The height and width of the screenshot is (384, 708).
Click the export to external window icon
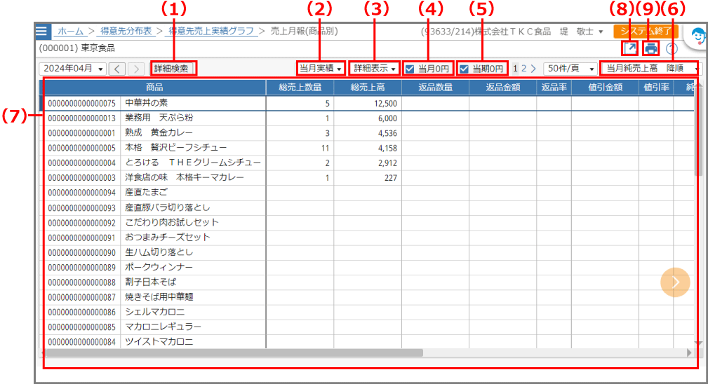click(630, 48)
